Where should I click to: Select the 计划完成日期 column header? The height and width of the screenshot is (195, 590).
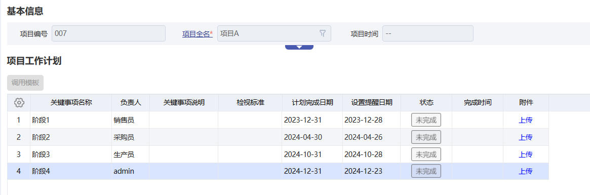coord(312,102)
